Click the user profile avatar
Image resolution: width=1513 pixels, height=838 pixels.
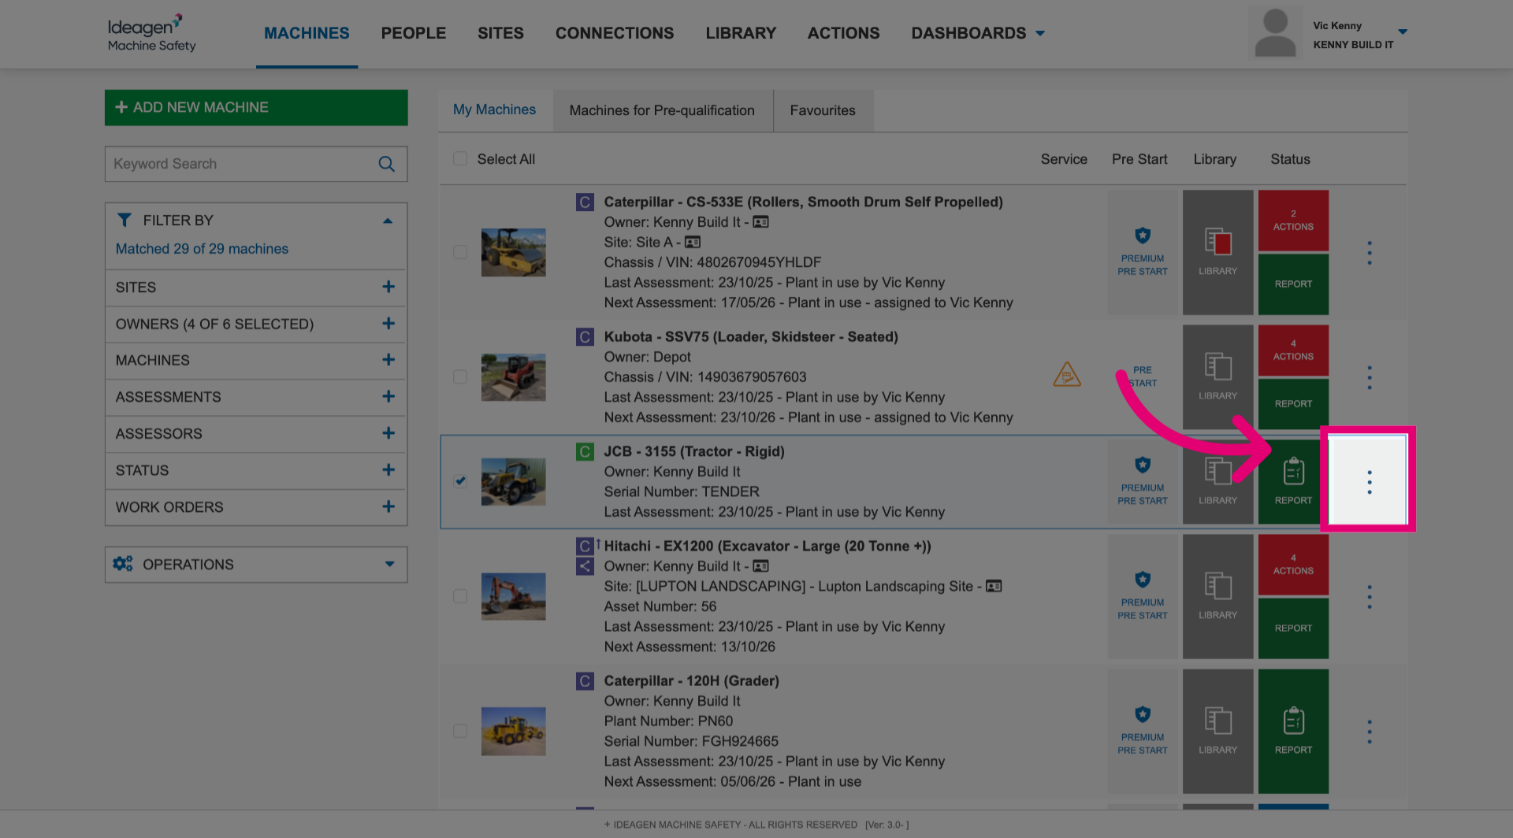1275,33
